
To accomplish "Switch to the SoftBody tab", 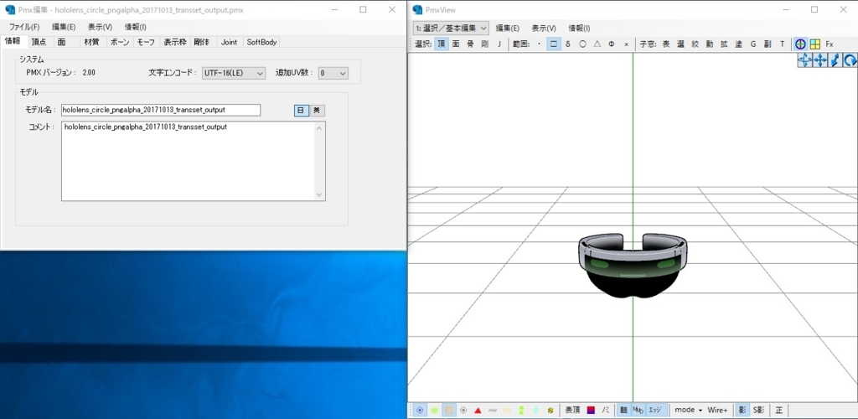I will coord(261,42).
